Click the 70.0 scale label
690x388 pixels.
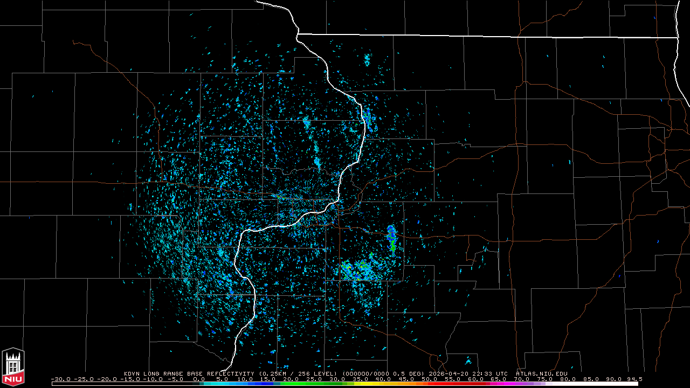coord(522,379)
